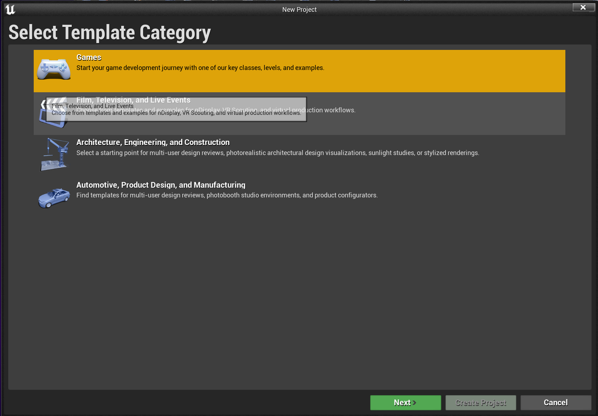
Task: Click Automotive description about photobooth studio environments
Action: [227, 195]
